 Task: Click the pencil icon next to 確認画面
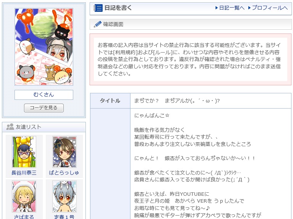[x=97, y=24]
